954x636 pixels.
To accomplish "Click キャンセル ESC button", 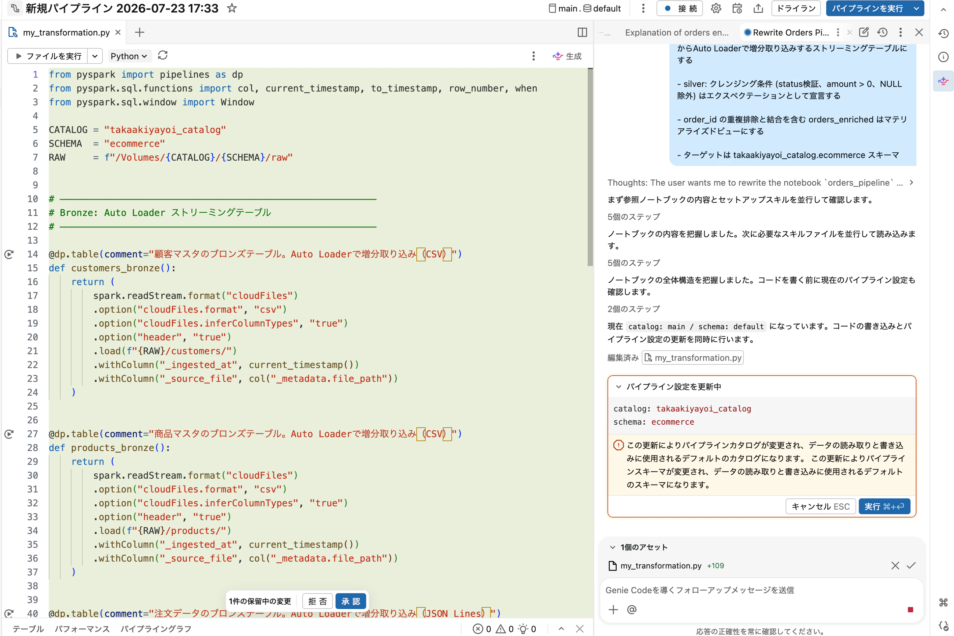I will [x=821, y=506].
